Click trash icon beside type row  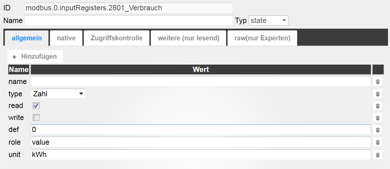click(377, 94)
